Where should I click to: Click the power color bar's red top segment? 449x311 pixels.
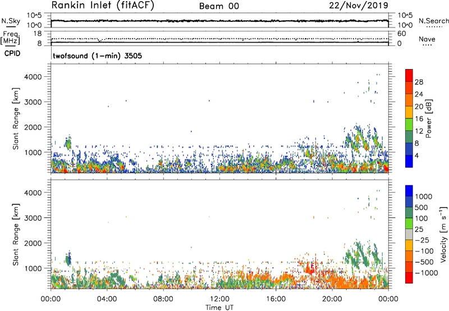tap(409, 74)
